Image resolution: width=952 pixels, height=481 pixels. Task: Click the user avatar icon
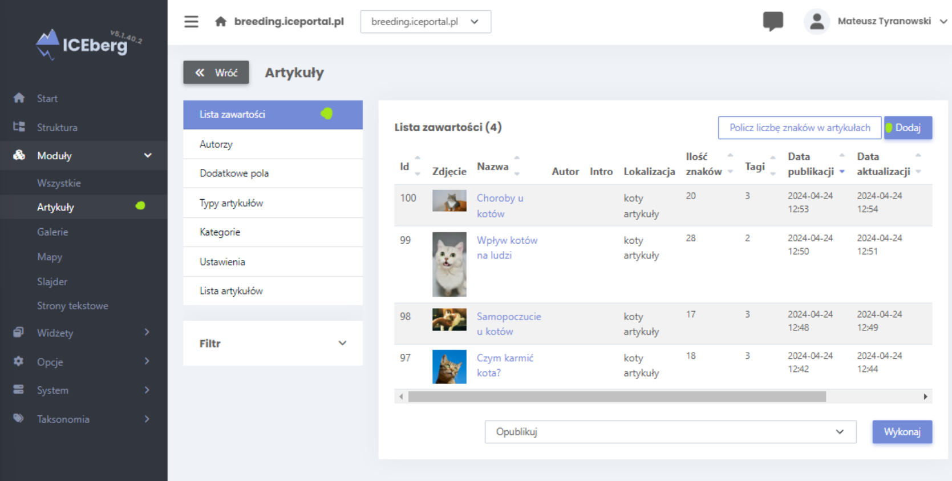tap(816, 22)
